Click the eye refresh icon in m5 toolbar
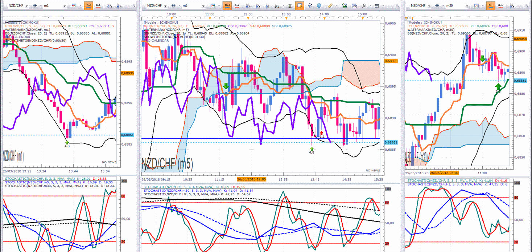 [x=310, y=6]
